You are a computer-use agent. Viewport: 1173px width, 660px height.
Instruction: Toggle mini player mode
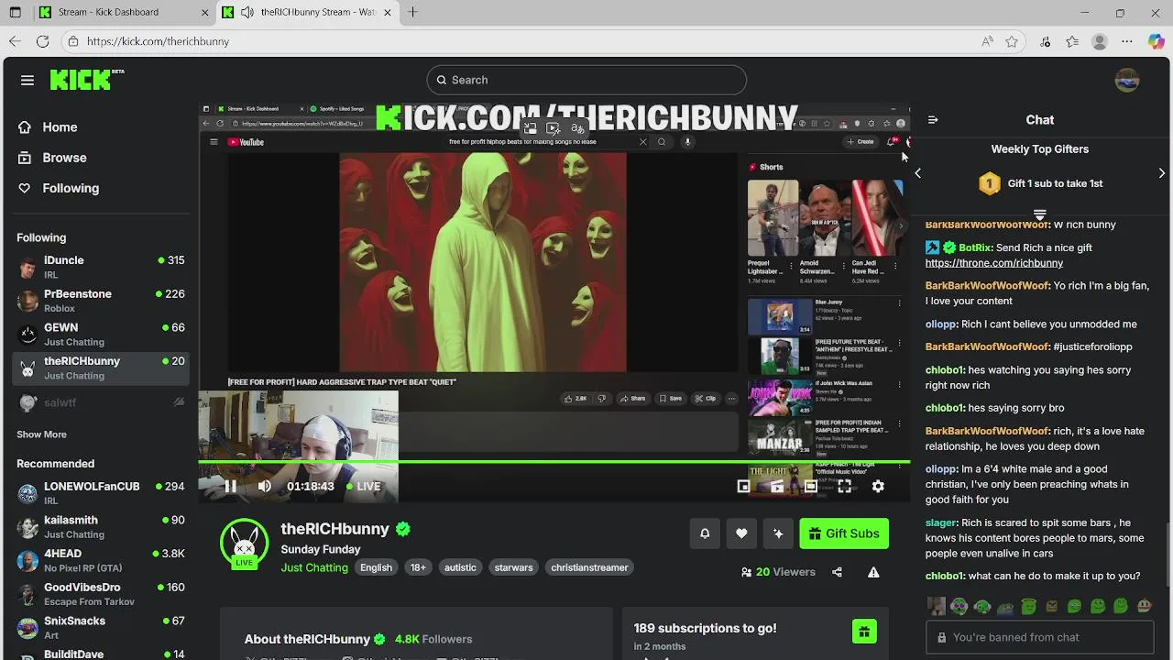[744, 487]
